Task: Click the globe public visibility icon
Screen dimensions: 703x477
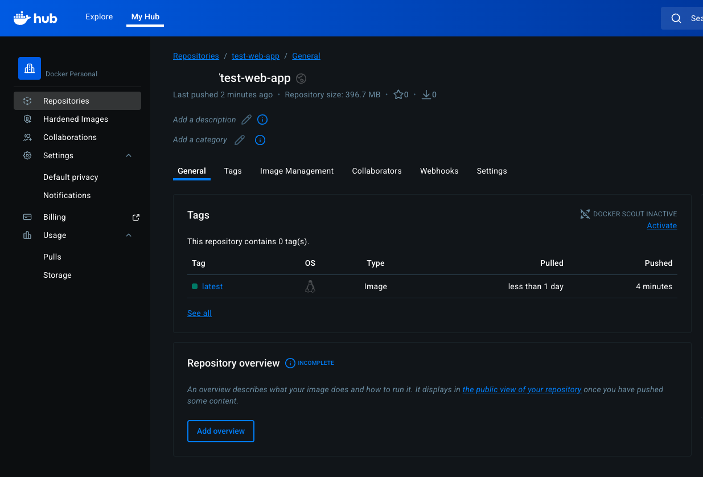Action: coord(302,79)
